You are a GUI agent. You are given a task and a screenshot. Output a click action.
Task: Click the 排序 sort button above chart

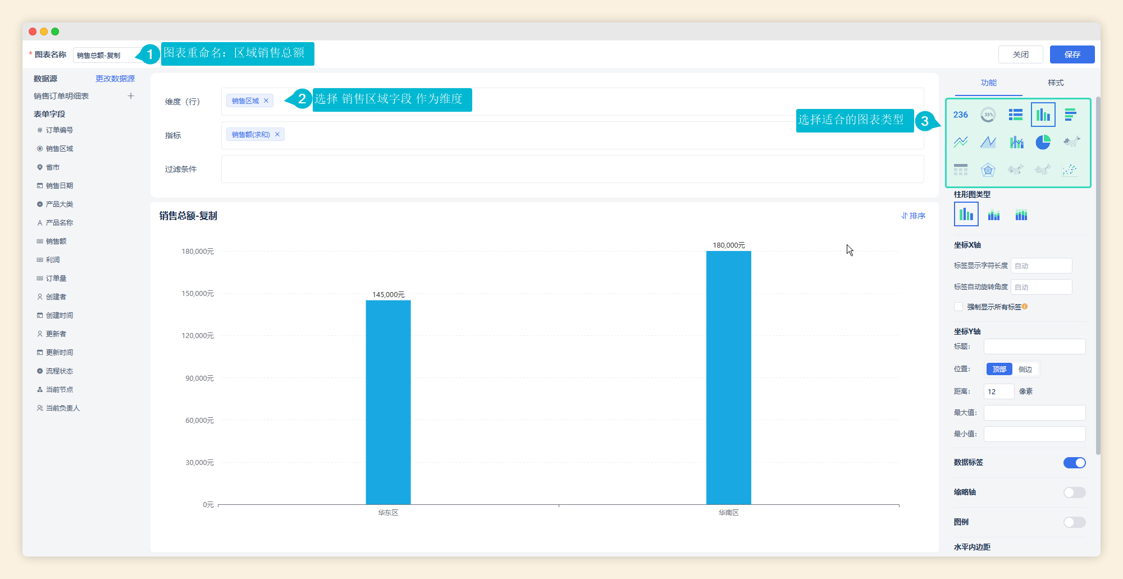(914, 216)
